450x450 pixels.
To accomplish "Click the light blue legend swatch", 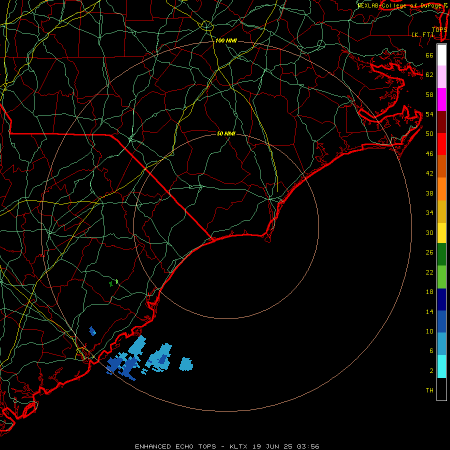I will pyautogui.click(x=441, y=344).
